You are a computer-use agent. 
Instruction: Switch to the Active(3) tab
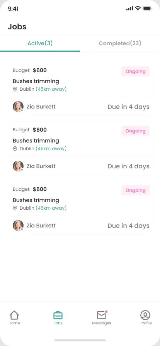[40, 43]
